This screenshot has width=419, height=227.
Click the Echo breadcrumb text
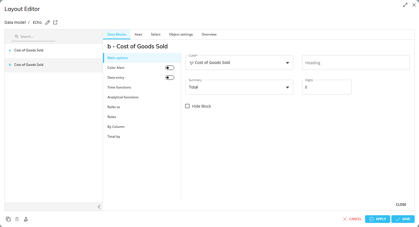click(37, 22)
